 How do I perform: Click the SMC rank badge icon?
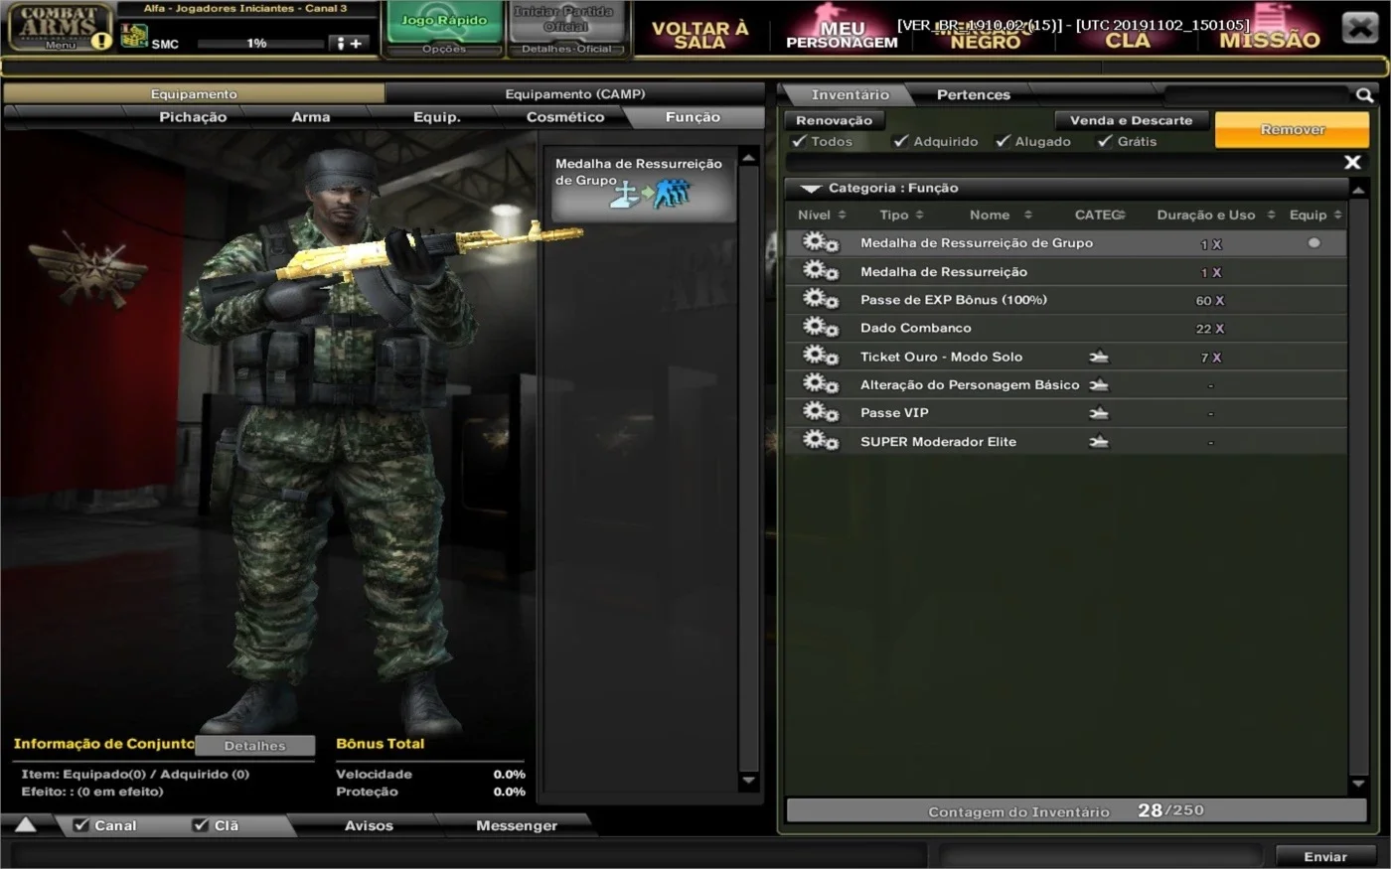(133, 37)
